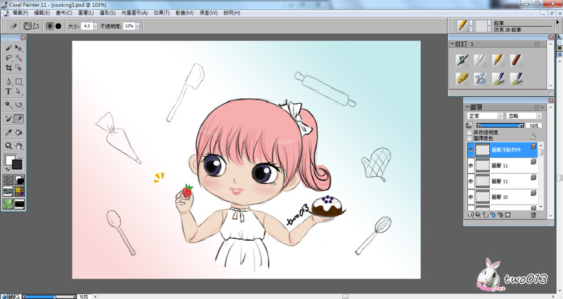
Task: Select the Crop tool
Action: [x=9, y=68]
